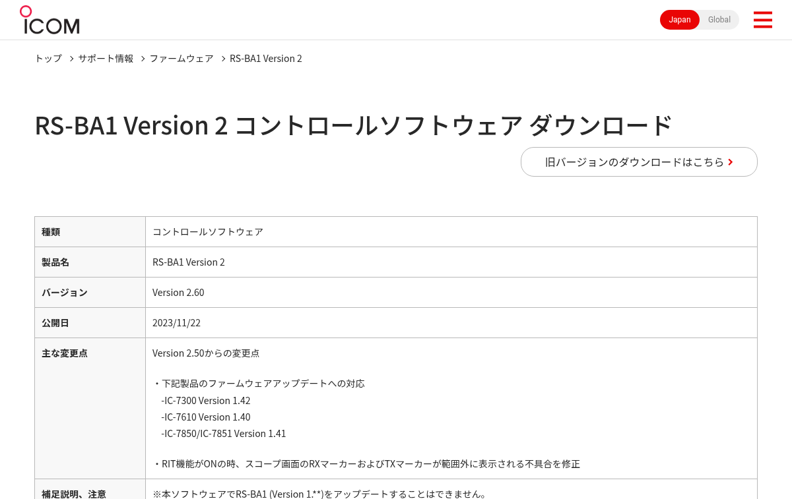Open 旧バージョンのダウンロードはこちら button
The image size is (792, 499).
coord(639,161)
